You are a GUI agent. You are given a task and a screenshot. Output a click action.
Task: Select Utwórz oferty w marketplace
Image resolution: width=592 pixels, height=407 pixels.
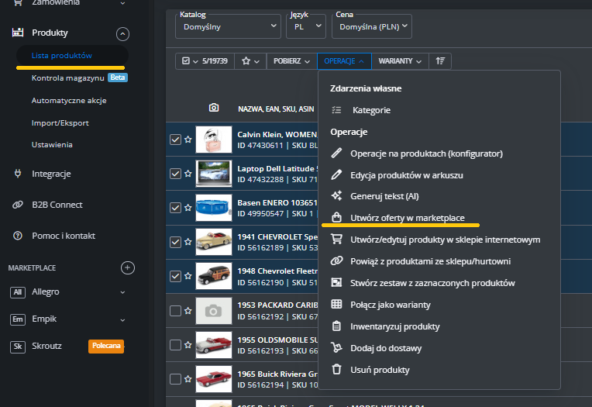tap(407, 218)
